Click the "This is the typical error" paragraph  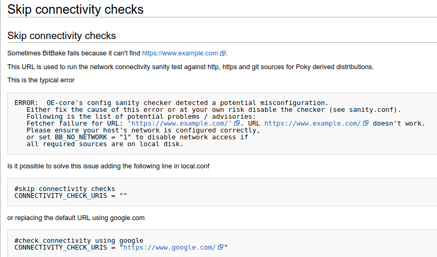click(41, 80)
